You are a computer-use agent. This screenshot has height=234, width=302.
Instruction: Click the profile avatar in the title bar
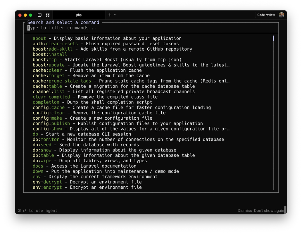tap(281, 15)
